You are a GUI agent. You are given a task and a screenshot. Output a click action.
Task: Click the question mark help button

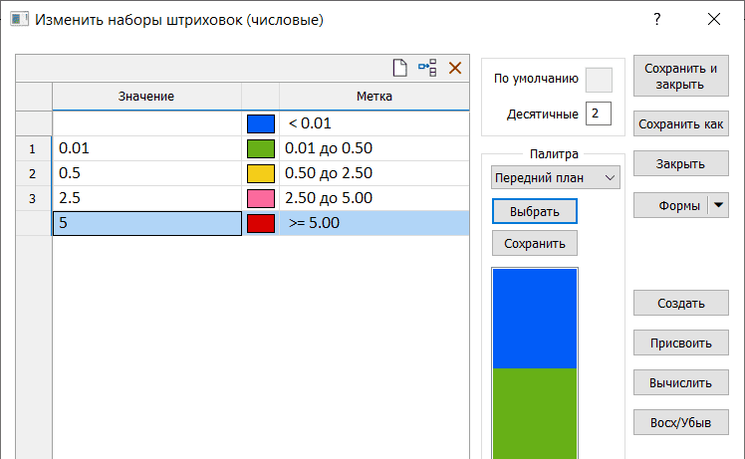[656, 20]
